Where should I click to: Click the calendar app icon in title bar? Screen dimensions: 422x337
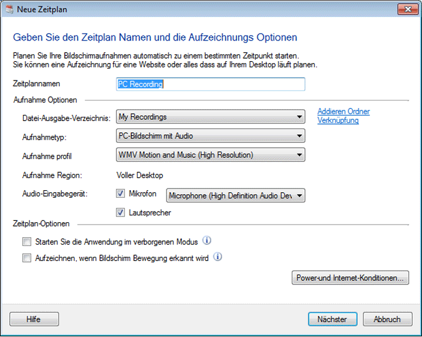click(x=9, y=9)
